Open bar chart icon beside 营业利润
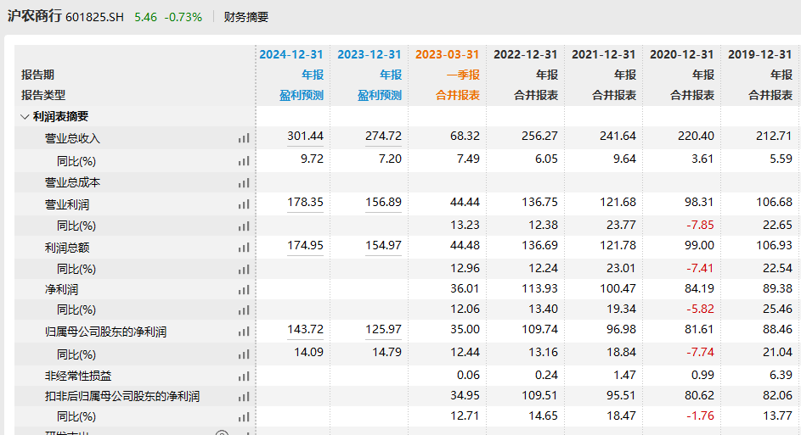 (x=244, y=204)
